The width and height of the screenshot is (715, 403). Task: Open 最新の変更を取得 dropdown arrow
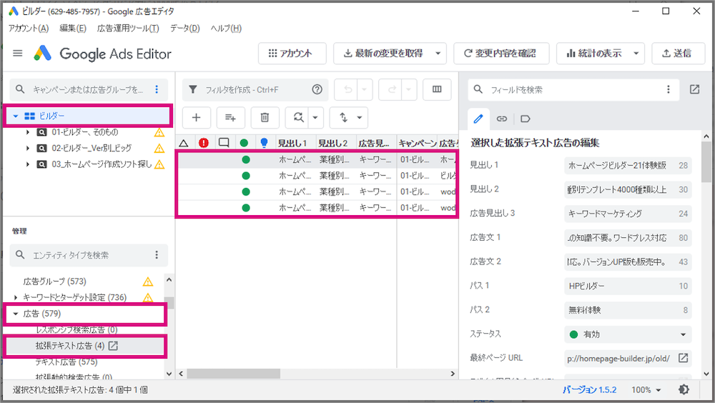click(x=438, y=54)
